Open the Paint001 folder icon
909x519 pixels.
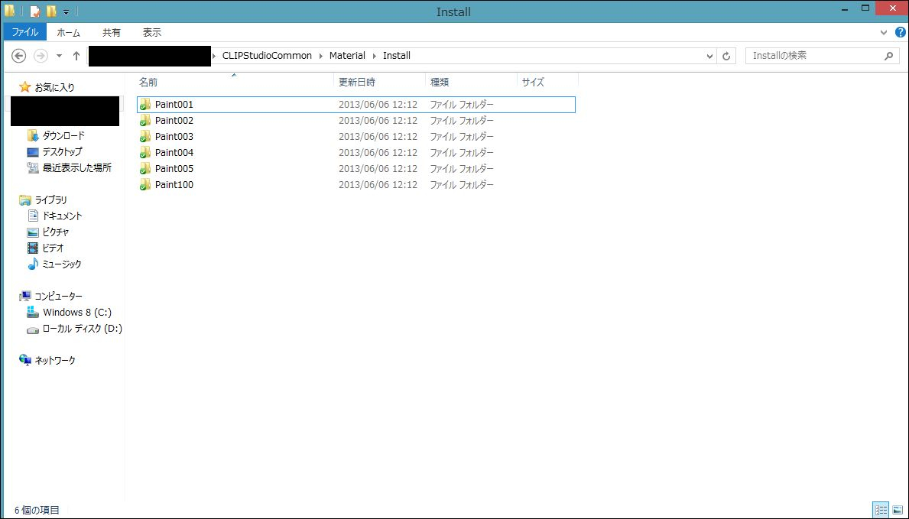[145, 105]
